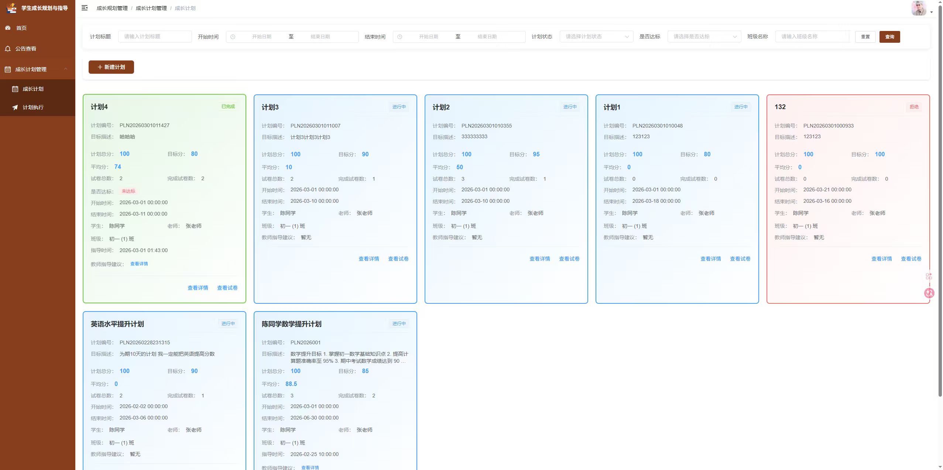The width and height of the screenshot is (943, 470).
Task: Click the 重置 reset button
Action: (865, 37)
